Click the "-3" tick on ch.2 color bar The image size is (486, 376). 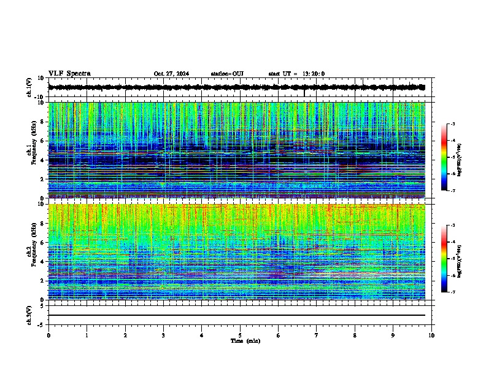click(452, 225)
